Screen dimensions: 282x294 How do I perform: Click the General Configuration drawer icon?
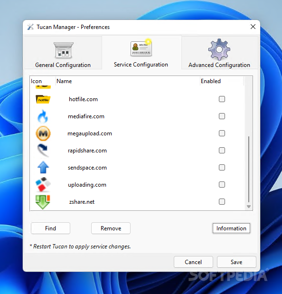64,50
